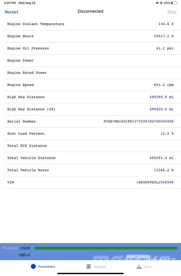Image resolution: width=181 pixels, height=276 pixels.
Task: Select the Engine Speed row
Action: point(92,85)
